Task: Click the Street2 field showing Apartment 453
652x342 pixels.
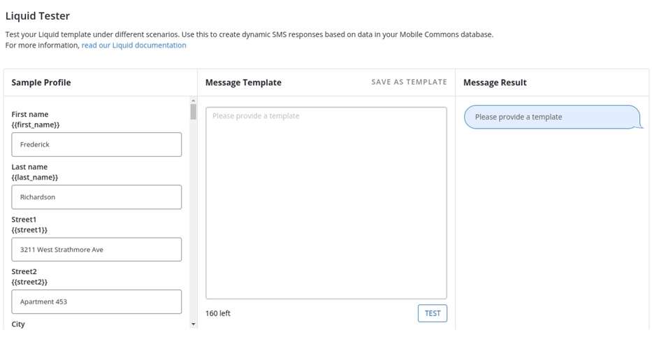Action: pos(96,302)
